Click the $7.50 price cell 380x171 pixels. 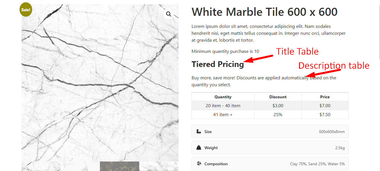(x=325, y=115)
